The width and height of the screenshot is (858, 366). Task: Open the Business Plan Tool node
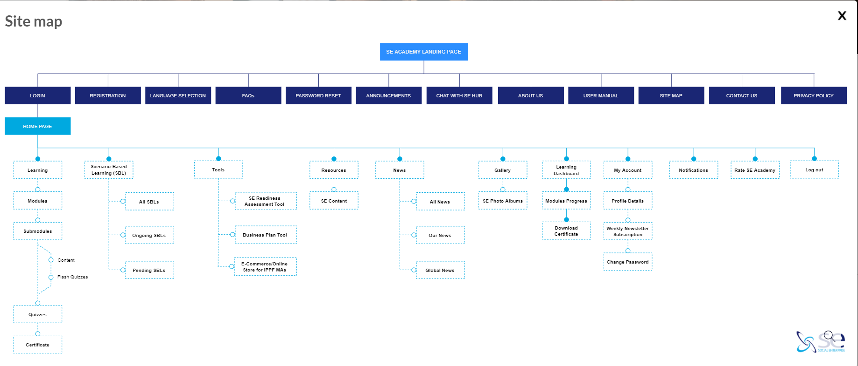coord(265,235)
